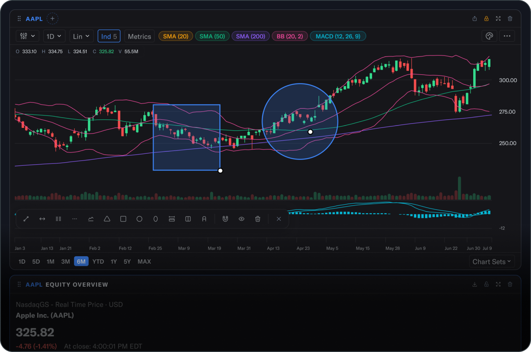Image resolution: width=531 pixels, height=352 pixels.
Task: Switch to the 1M time range
Action: coord(50,261)
